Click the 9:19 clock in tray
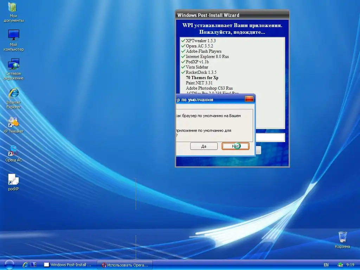The image size is (360, 270). click(350, 265)
